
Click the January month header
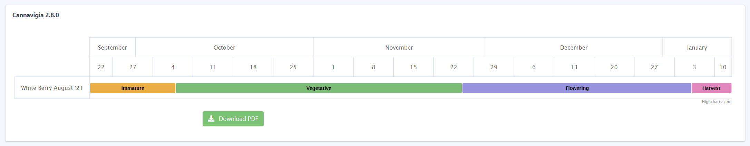coord(697,48)
